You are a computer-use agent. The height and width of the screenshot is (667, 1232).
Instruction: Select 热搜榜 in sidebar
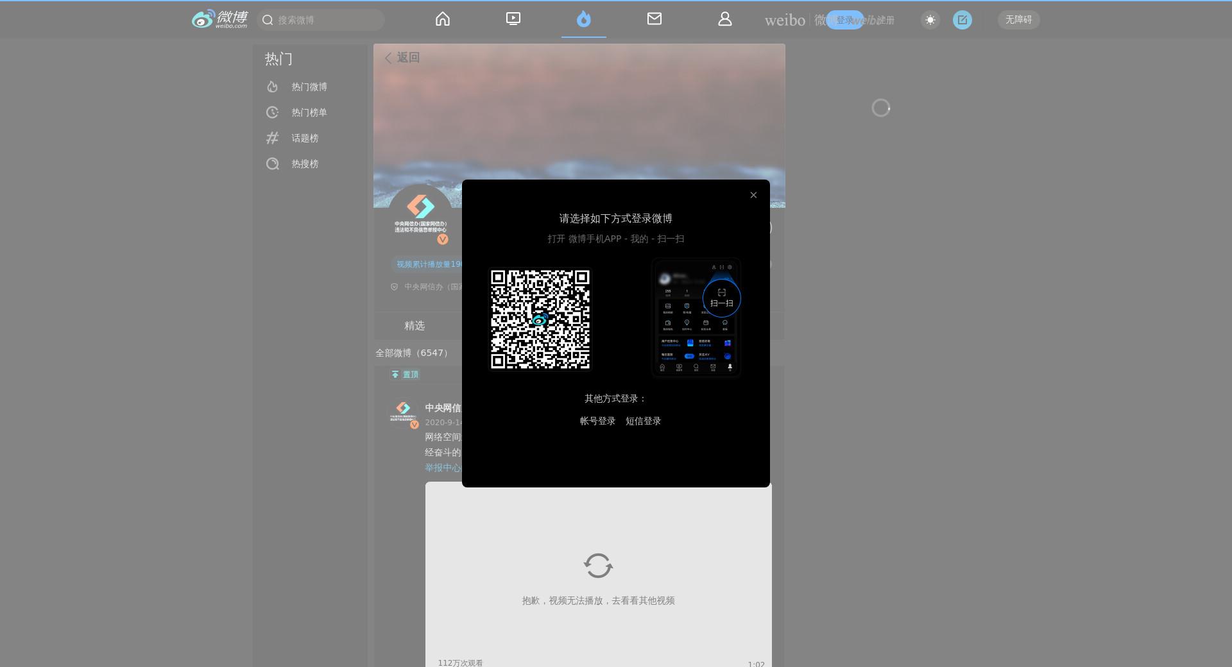305,164
